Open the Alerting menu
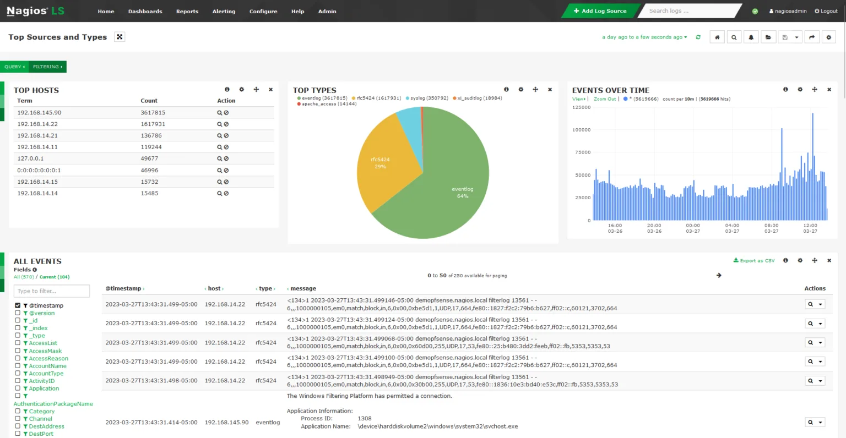 click(224, 11)
